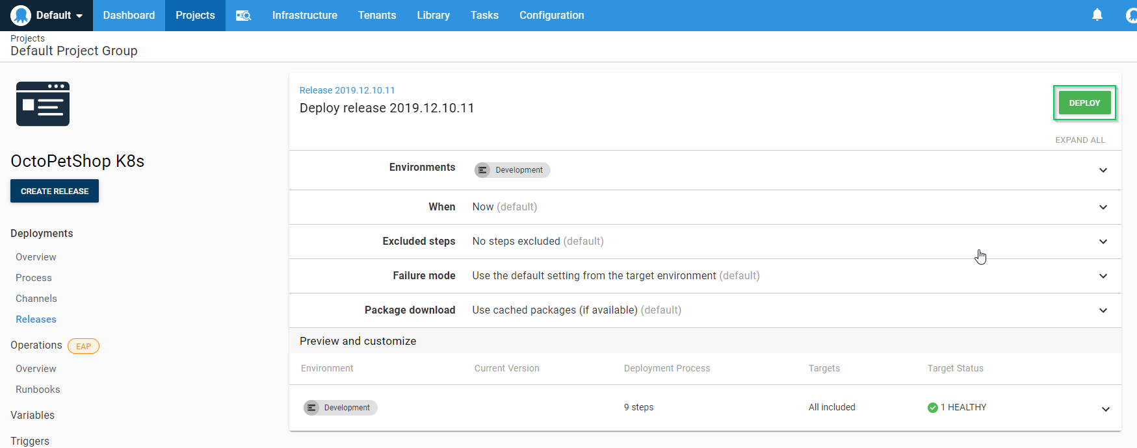The width and height of the screenshot is (1137, 448).
Task: Expand the Development preview row
Action: (x=1105, y=409)
